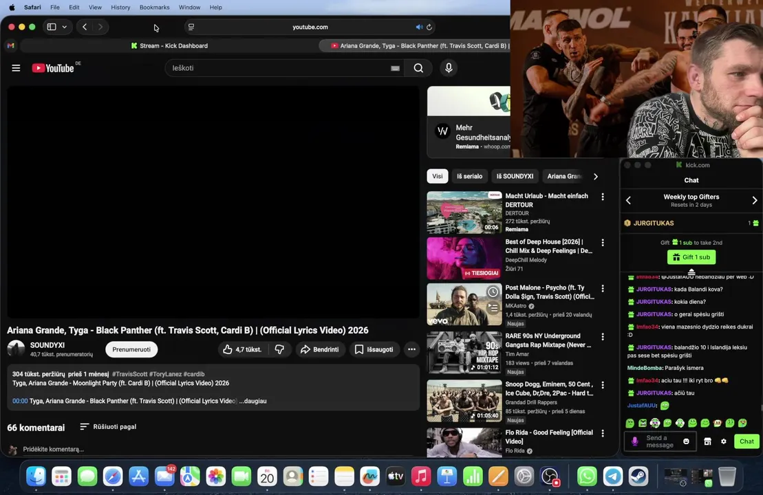Dislike the Black Panther video
The image size is (763, 495).
click(279, 349)
